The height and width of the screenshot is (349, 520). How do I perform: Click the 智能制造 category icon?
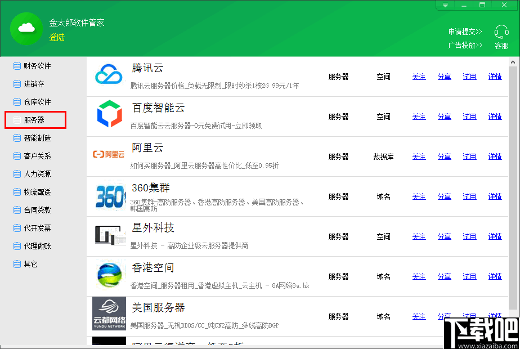pos(17,138)
